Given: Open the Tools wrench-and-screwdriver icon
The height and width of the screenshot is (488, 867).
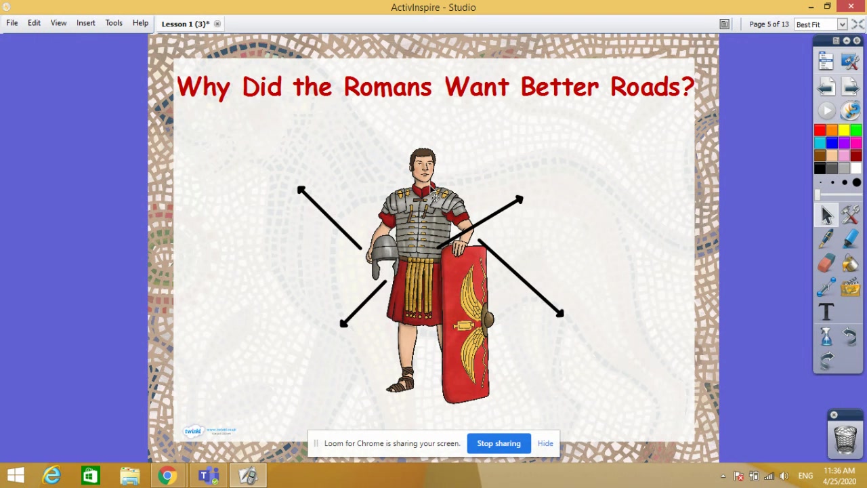Looking at the screenshot, I should (x=850, y=216).
